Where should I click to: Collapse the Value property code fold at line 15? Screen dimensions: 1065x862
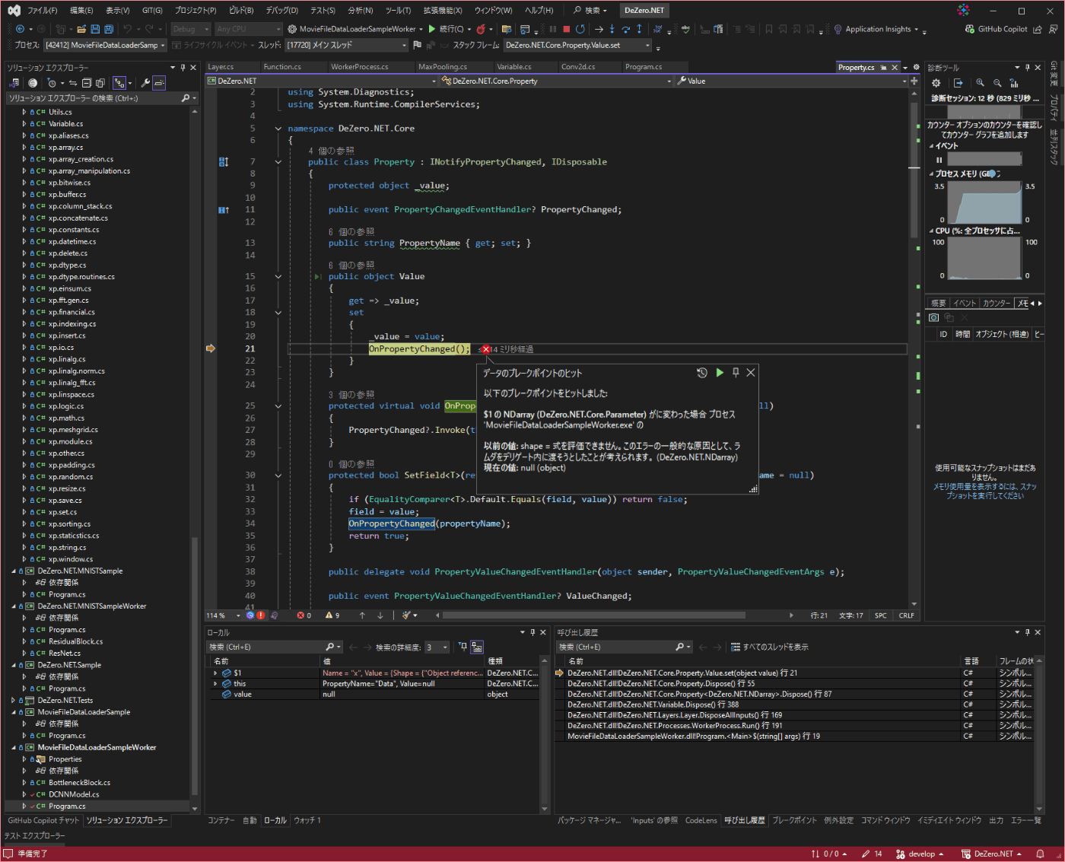coord(278,277)
